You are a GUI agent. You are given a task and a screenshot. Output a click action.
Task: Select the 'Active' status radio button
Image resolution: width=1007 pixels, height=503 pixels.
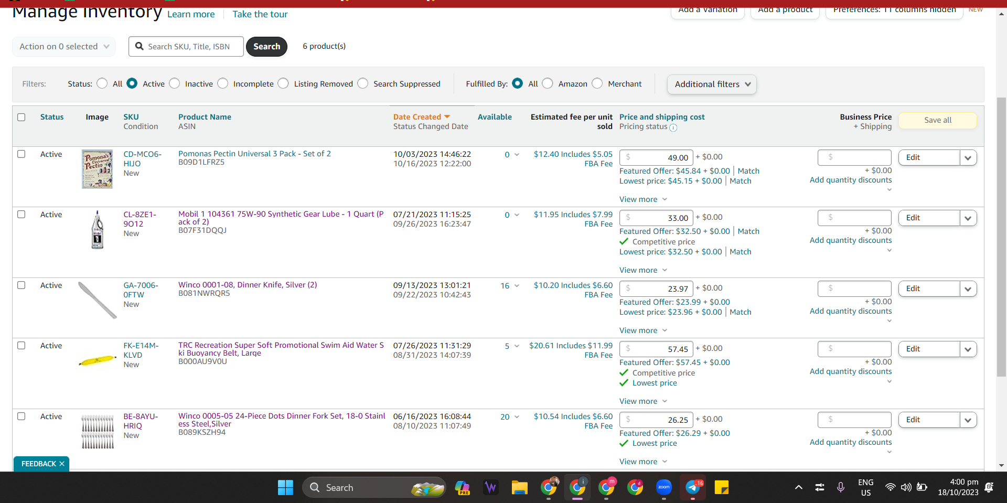tap(132, 83)
